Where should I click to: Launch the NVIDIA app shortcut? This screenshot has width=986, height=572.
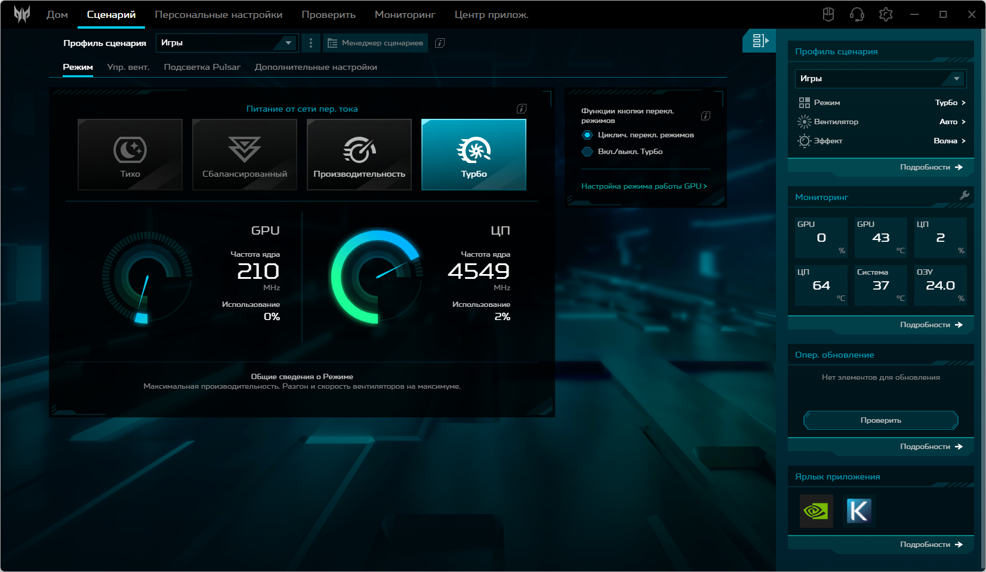tap(816, 511)
